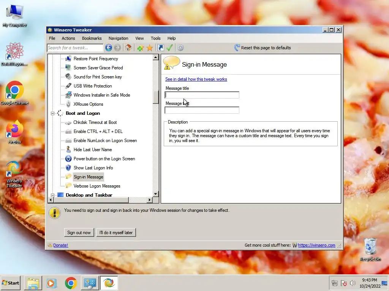Click Reset this page to defaults
This screenshot has height=291, width=389.
click(x=262, y=47)
